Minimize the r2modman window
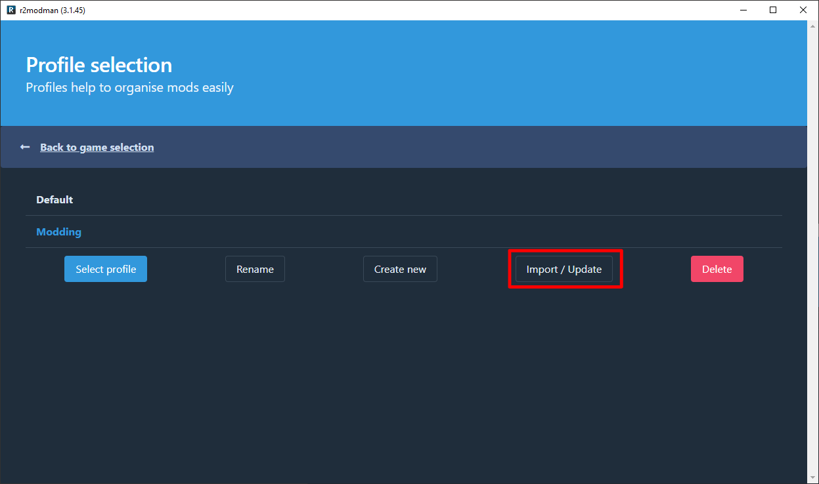 743,10
